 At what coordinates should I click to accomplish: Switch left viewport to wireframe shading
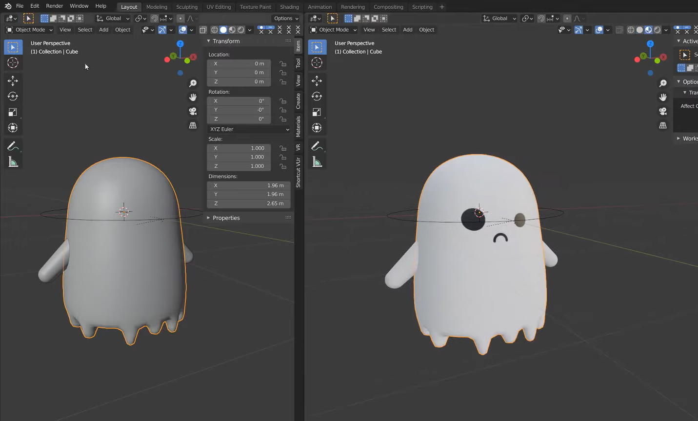point(214,30)
